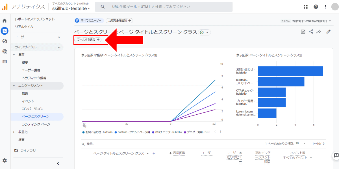This screenshot has width=339, height=169.
Task: Open the three-dot more options menu
Action: click(325, 7)
